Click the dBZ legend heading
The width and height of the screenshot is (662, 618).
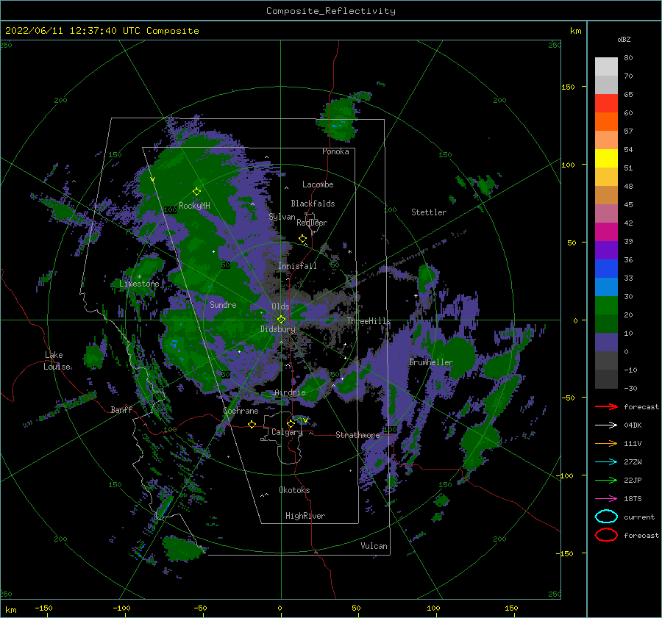[x=624, y=40]
